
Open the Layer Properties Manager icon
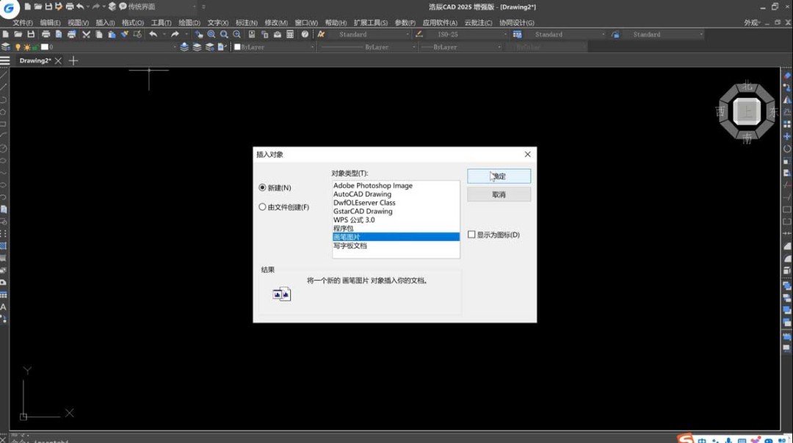[5, 46]
